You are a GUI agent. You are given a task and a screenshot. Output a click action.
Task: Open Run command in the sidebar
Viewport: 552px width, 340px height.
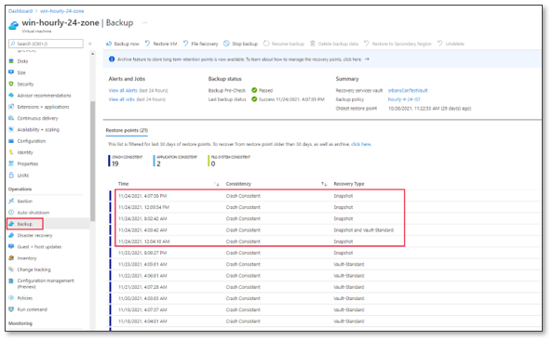[x=32, y=309]
